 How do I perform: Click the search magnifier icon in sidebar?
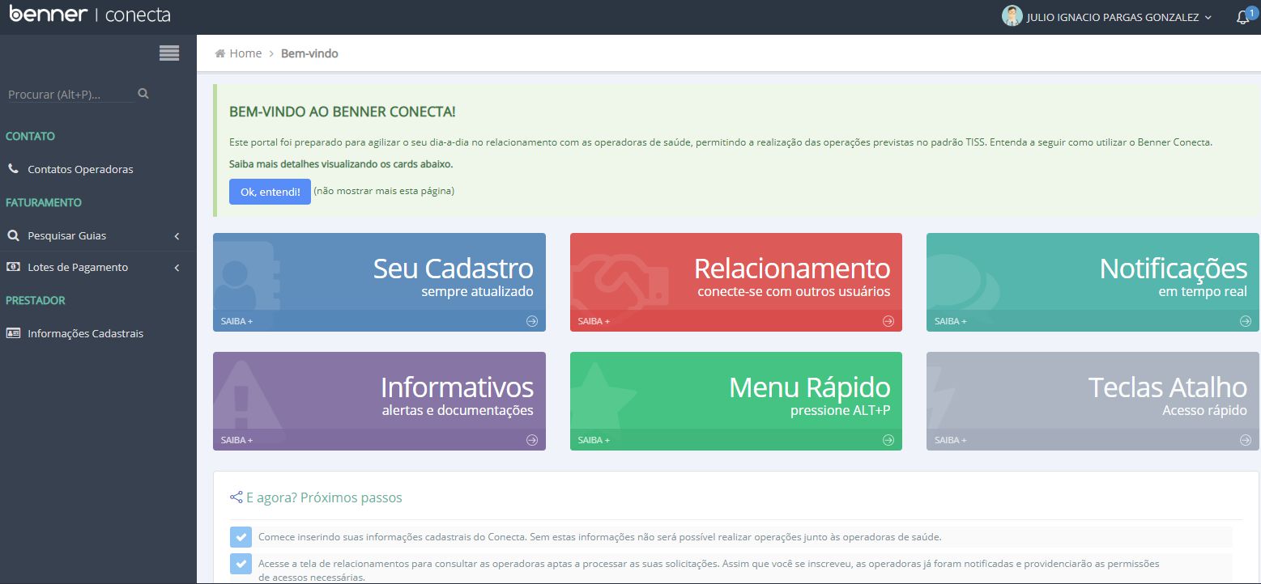[x=143, y=94]
